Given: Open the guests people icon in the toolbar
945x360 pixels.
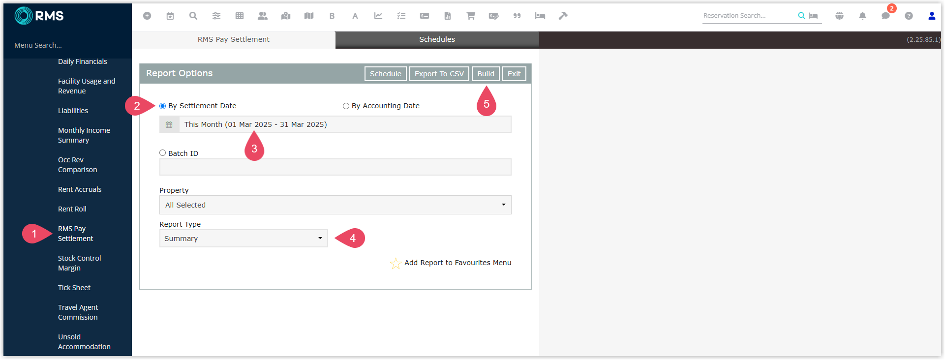Looking at the screenshot, I should click(x=263, y=16).
